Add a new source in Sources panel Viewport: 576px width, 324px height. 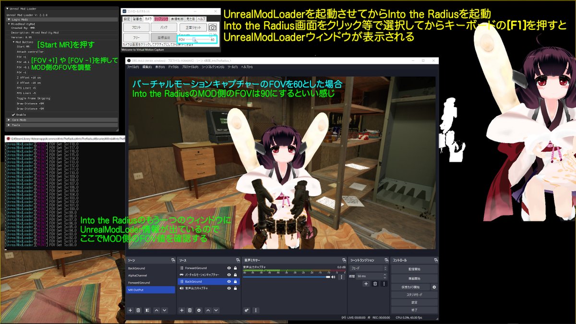coord(182,311)
